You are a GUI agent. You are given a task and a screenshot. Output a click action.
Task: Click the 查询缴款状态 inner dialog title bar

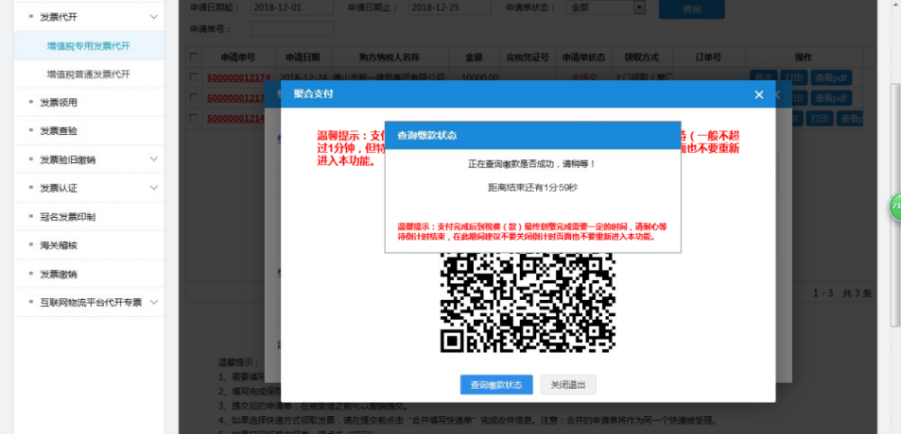[x=532, y=135]
